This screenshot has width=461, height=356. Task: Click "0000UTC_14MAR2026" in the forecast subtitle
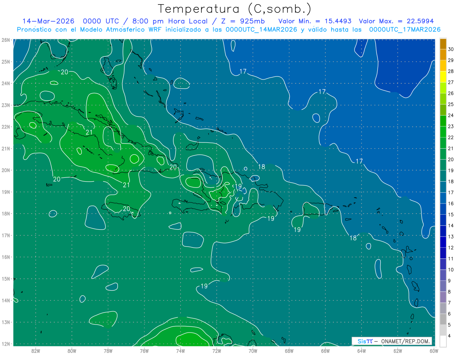(261, 30)
